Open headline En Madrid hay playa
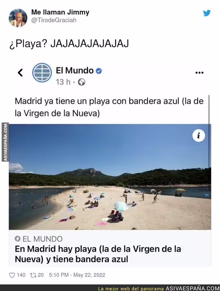The image size is (220, 291). [98, 254]
